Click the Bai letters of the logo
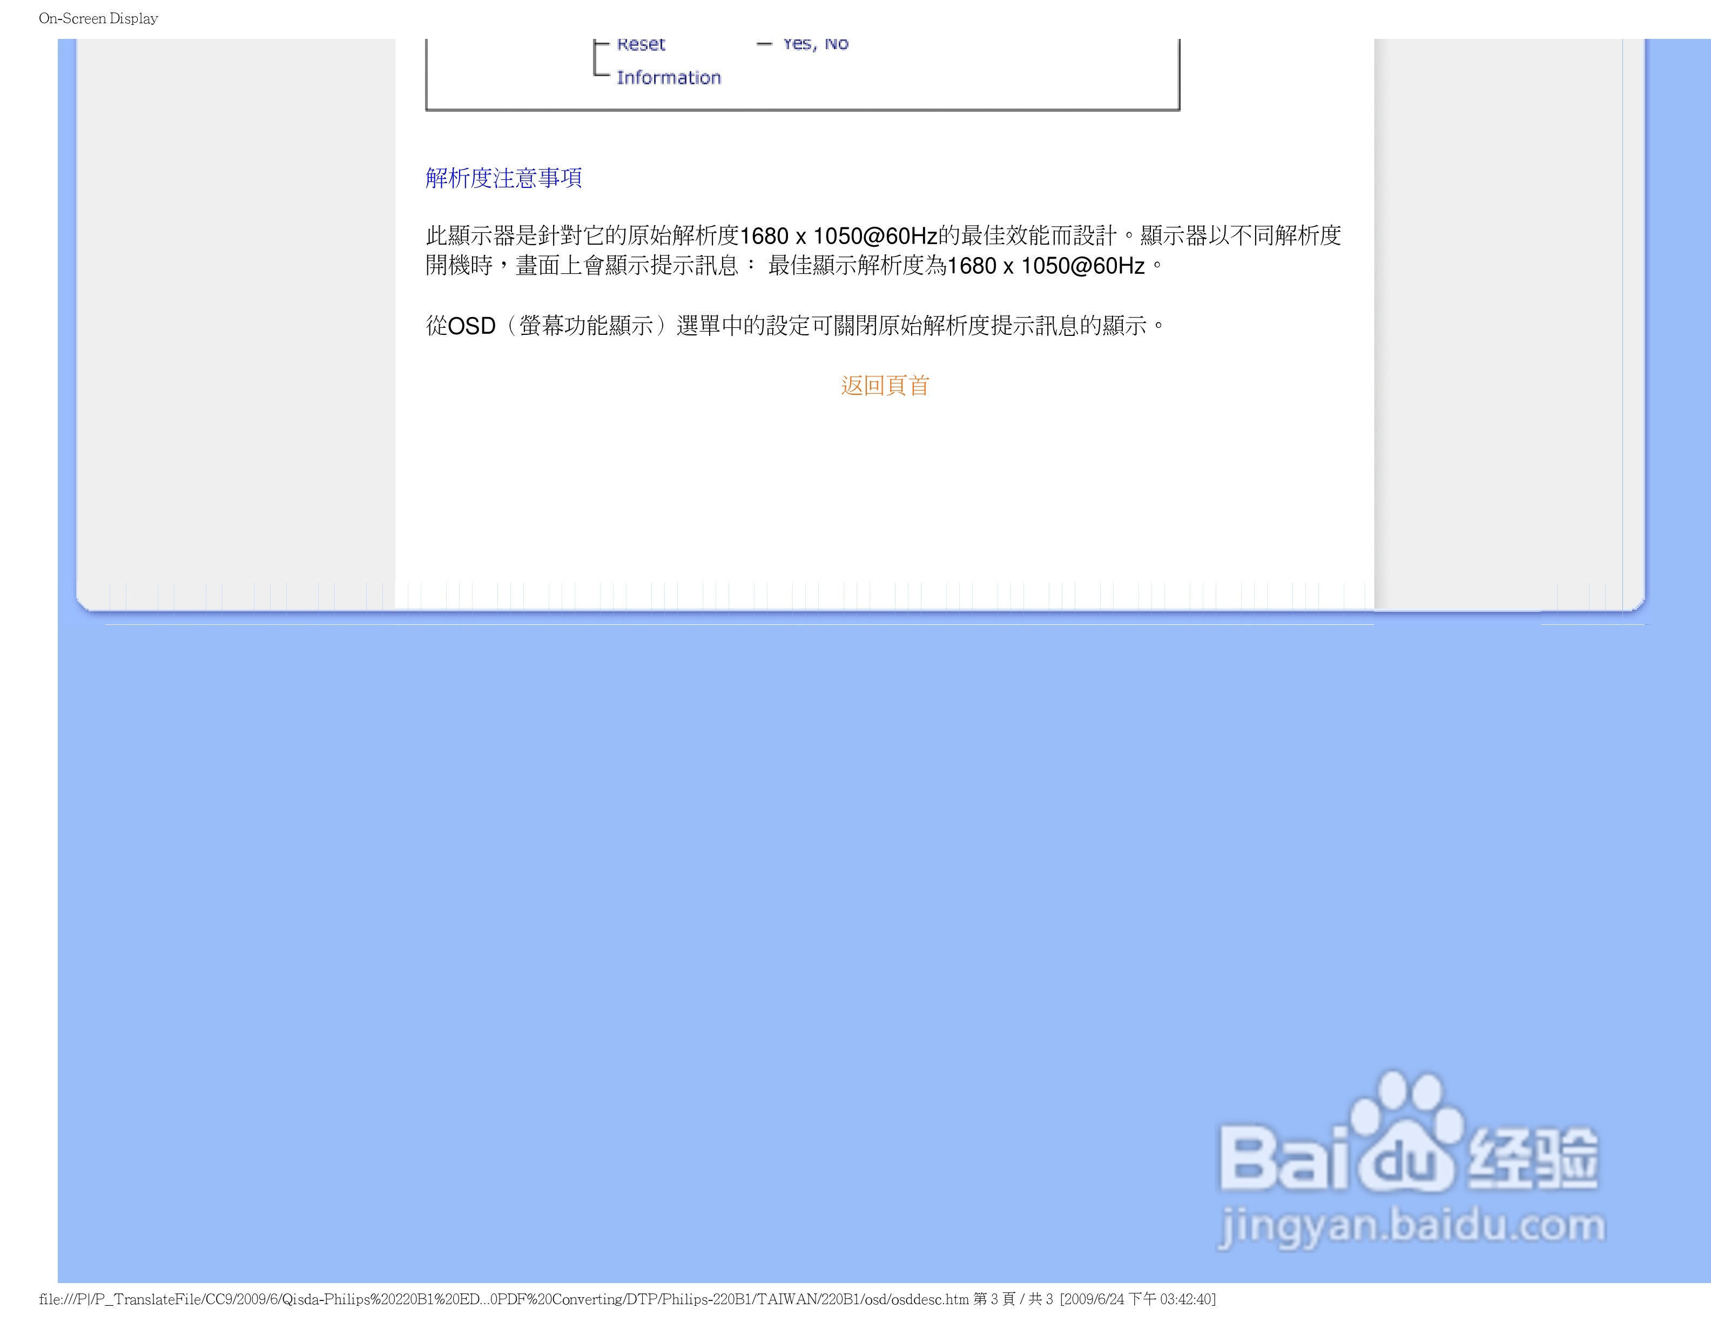Viewport: 1711px width, 1322px height. (x=1283, y=1159)
